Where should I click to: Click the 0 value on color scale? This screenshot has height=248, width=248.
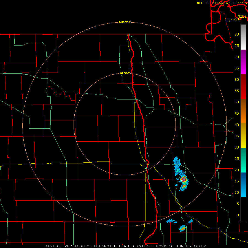click(x=238, y=215)
